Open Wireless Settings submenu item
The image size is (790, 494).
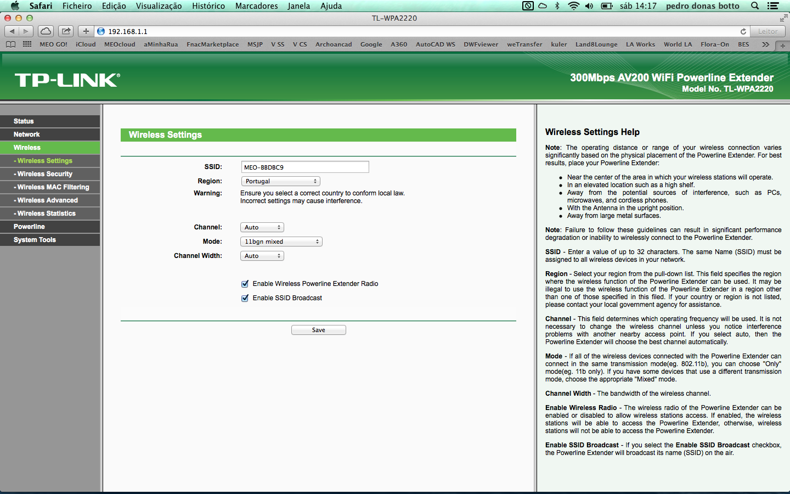click(50, 161)
